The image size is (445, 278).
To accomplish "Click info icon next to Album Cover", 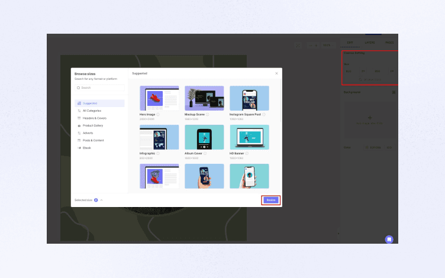I will coord(205,153).
